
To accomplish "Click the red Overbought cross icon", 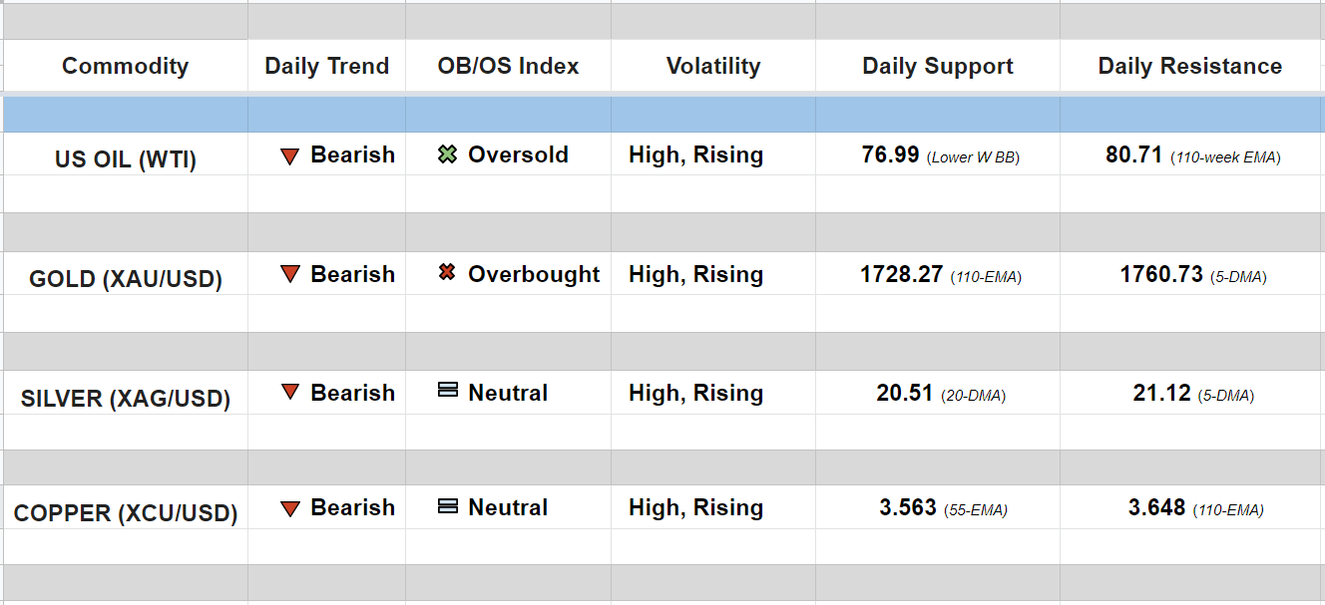I will click(x=448, y=273).
